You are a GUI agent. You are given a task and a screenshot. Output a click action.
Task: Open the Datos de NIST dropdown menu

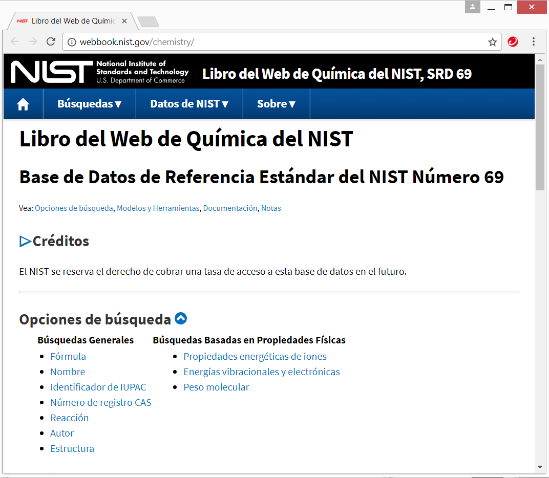point(189,104)
